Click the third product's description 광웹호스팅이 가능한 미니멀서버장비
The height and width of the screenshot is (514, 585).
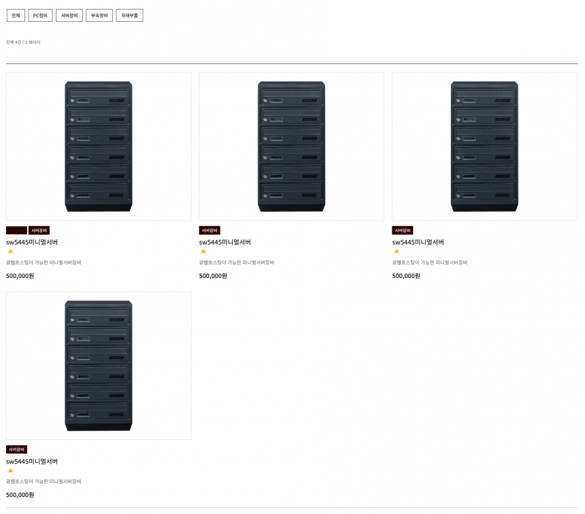pyautogui.click(x=430, y=262)
